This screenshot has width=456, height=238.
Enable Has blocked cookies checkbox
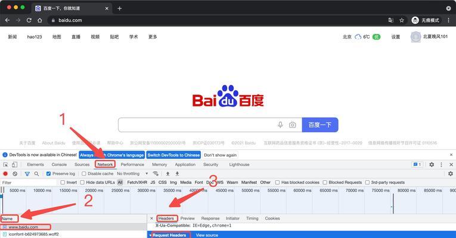tap(277, 182)
